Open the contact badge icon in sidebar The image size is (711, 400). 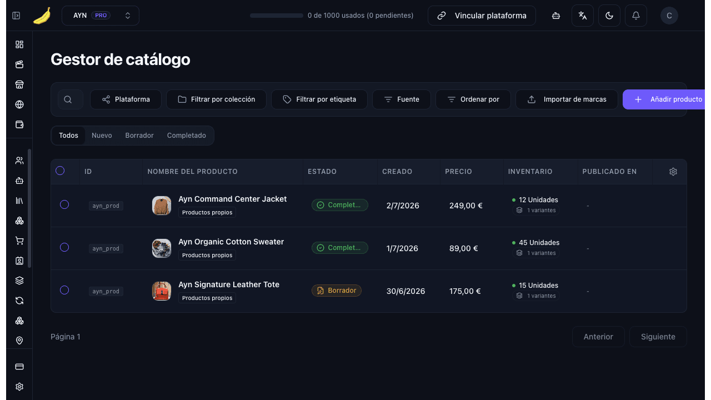(x=19, y=261)
